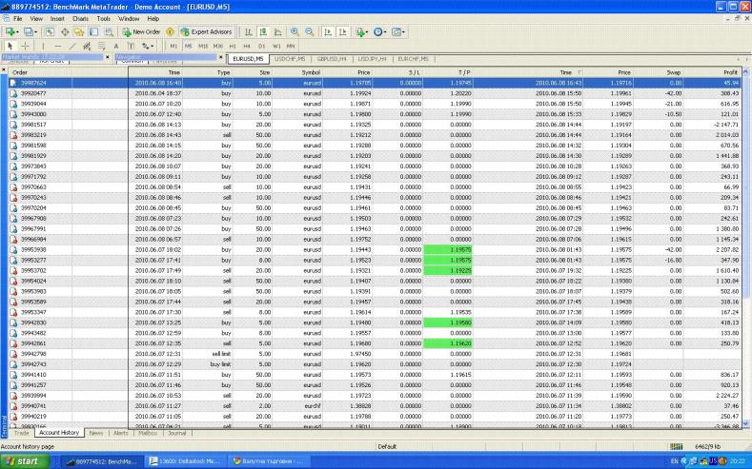Click the yellow MetaEditor icon

pyautogui.click(x=170, y=32)
